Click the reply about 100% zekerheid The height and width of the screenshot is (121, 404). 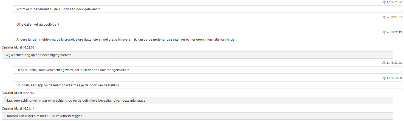44,116
